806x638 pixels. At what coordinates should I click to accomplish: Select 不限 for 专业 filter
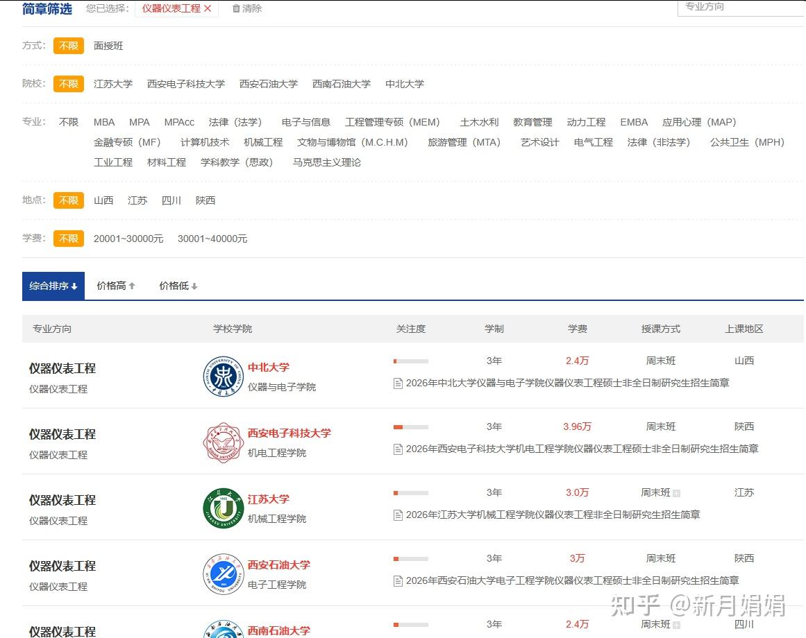(x=68, y=122)
